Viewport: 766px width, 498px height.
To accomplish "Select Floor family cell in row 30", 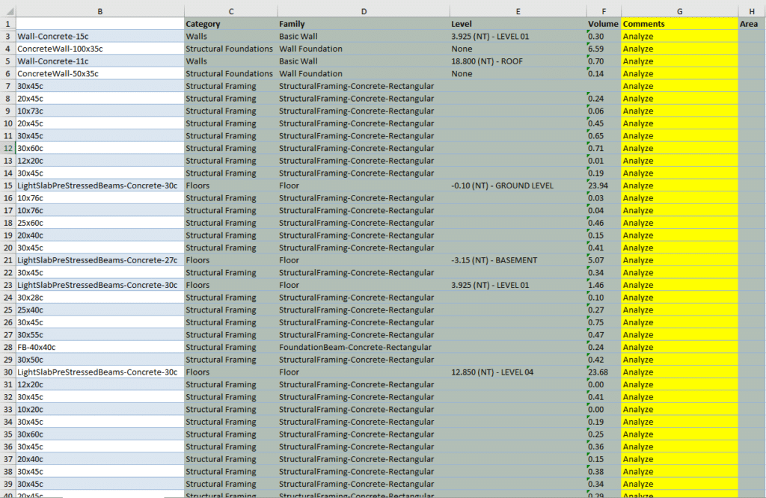I will point(364,372).
